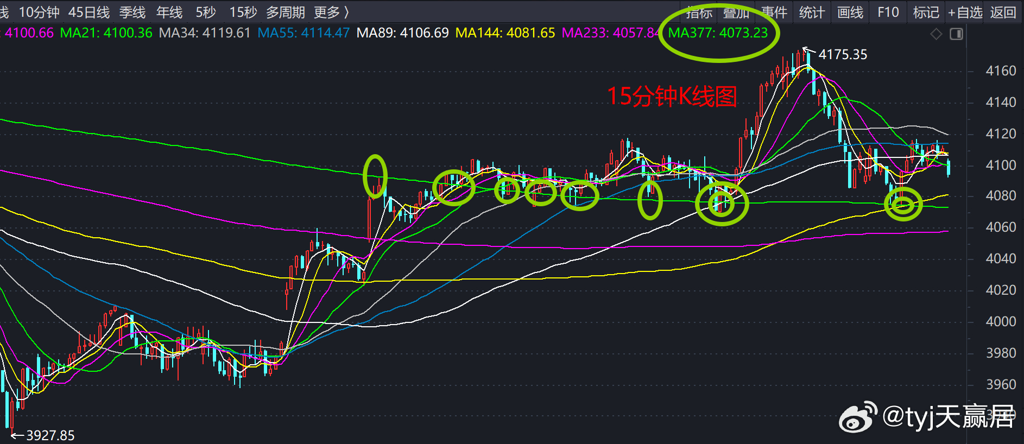Image resolution: width=1024 pixels, height=444 pixels.
Task: Click the MA34: 4119.61 indicator label
Action: click(x=205, y=33)
